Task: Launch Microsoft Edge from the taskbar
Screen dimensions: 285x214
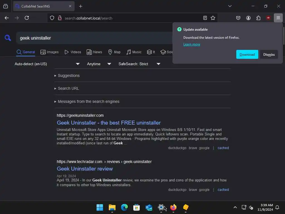Action: coord(124,207)
